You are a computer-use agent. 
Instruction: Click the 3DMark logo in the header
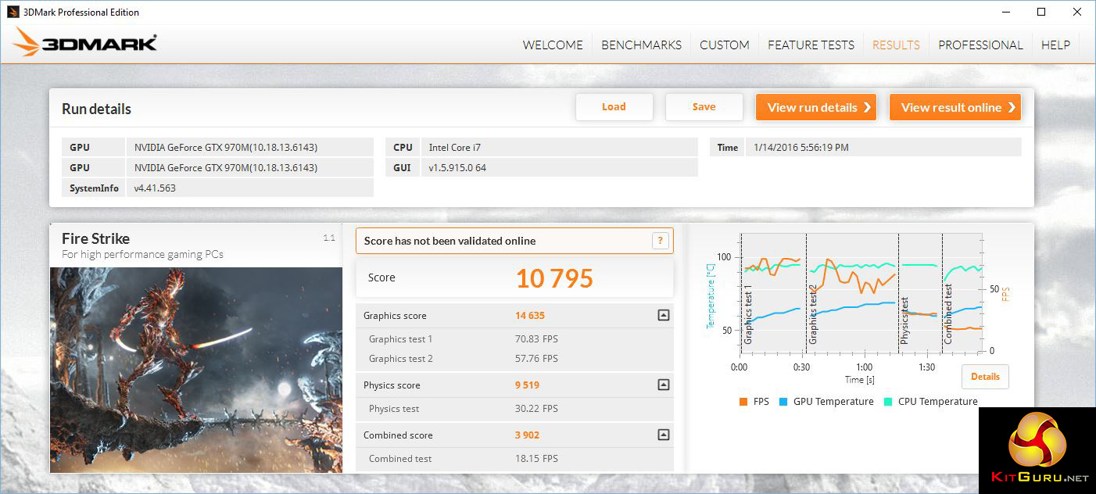84,42
